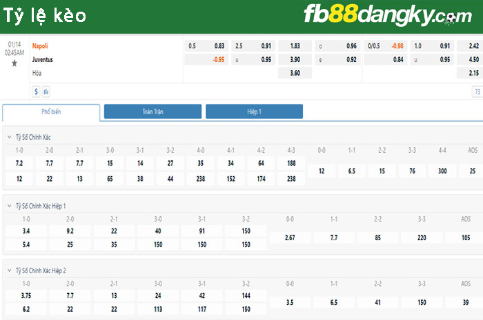Collapse the Tỷ Số Chính Xác section
This screenshot has height=320, width=483.
(x=9, y=137)
